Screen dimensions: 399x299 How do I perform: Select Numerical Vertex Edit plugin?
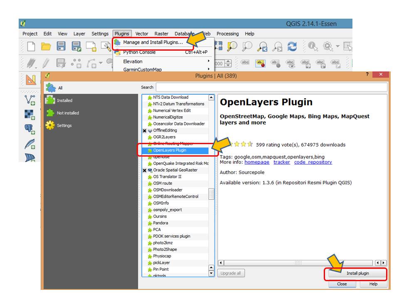point(175,110)
